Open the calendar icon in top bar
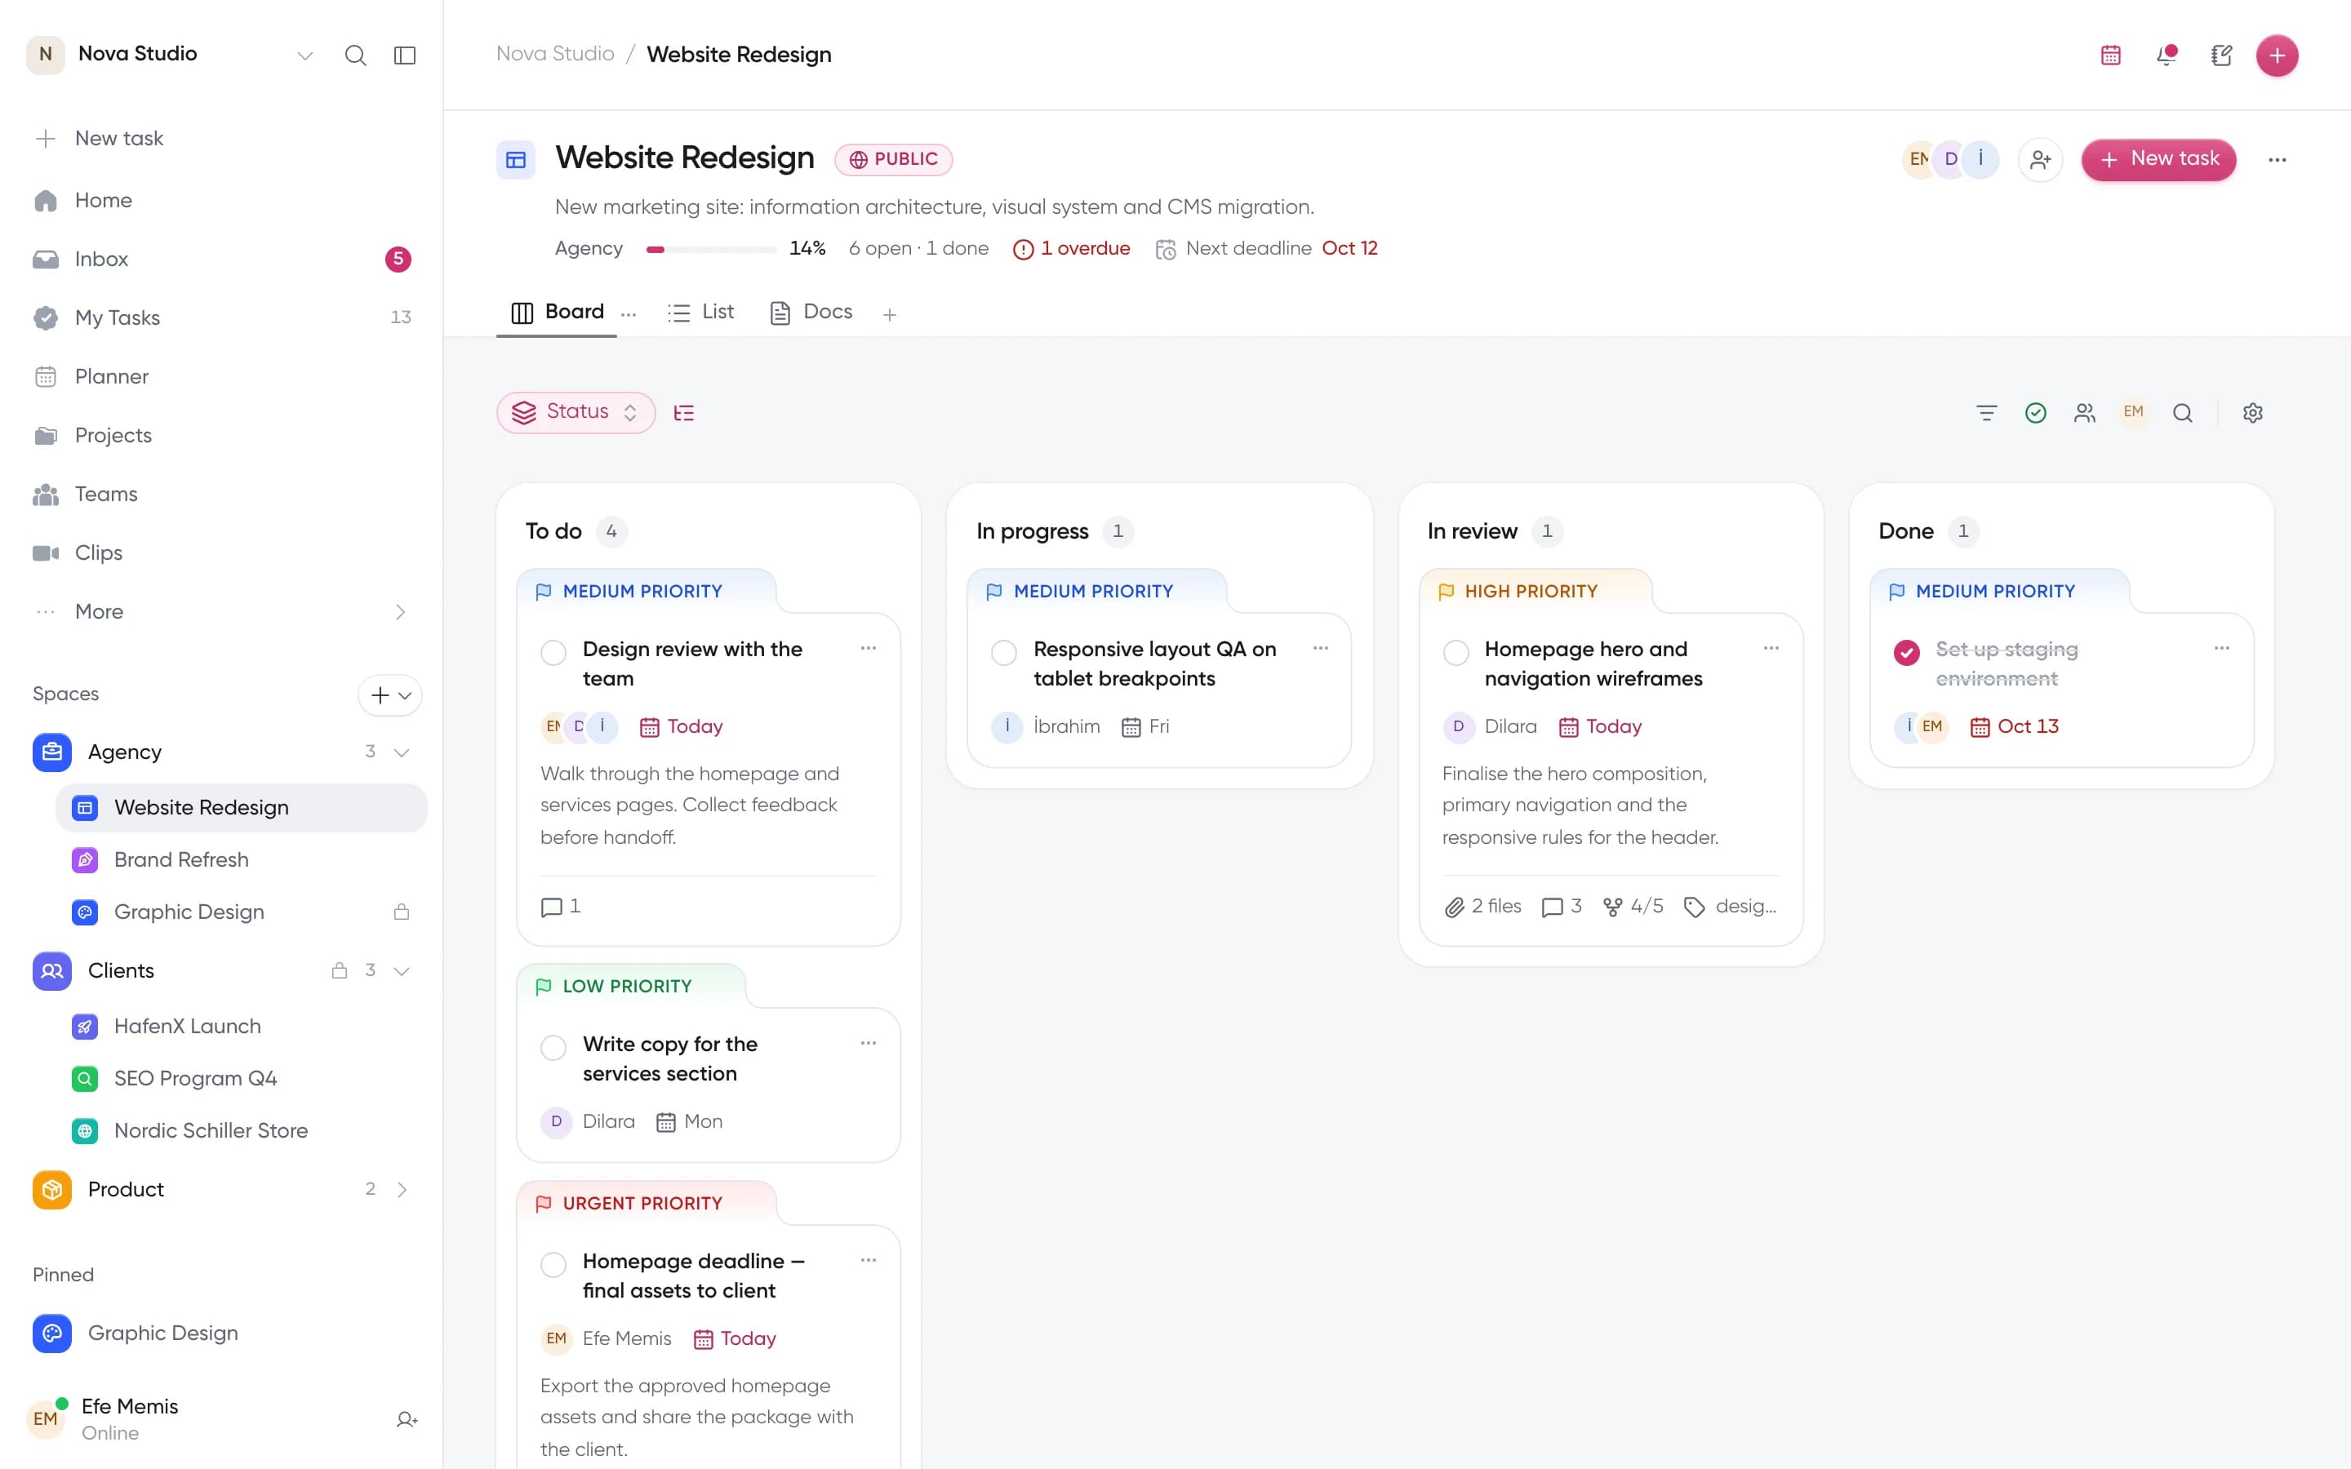 point(2110,55)
